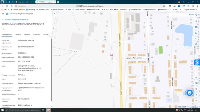Zoom in the map with plus button

(196, 95)
